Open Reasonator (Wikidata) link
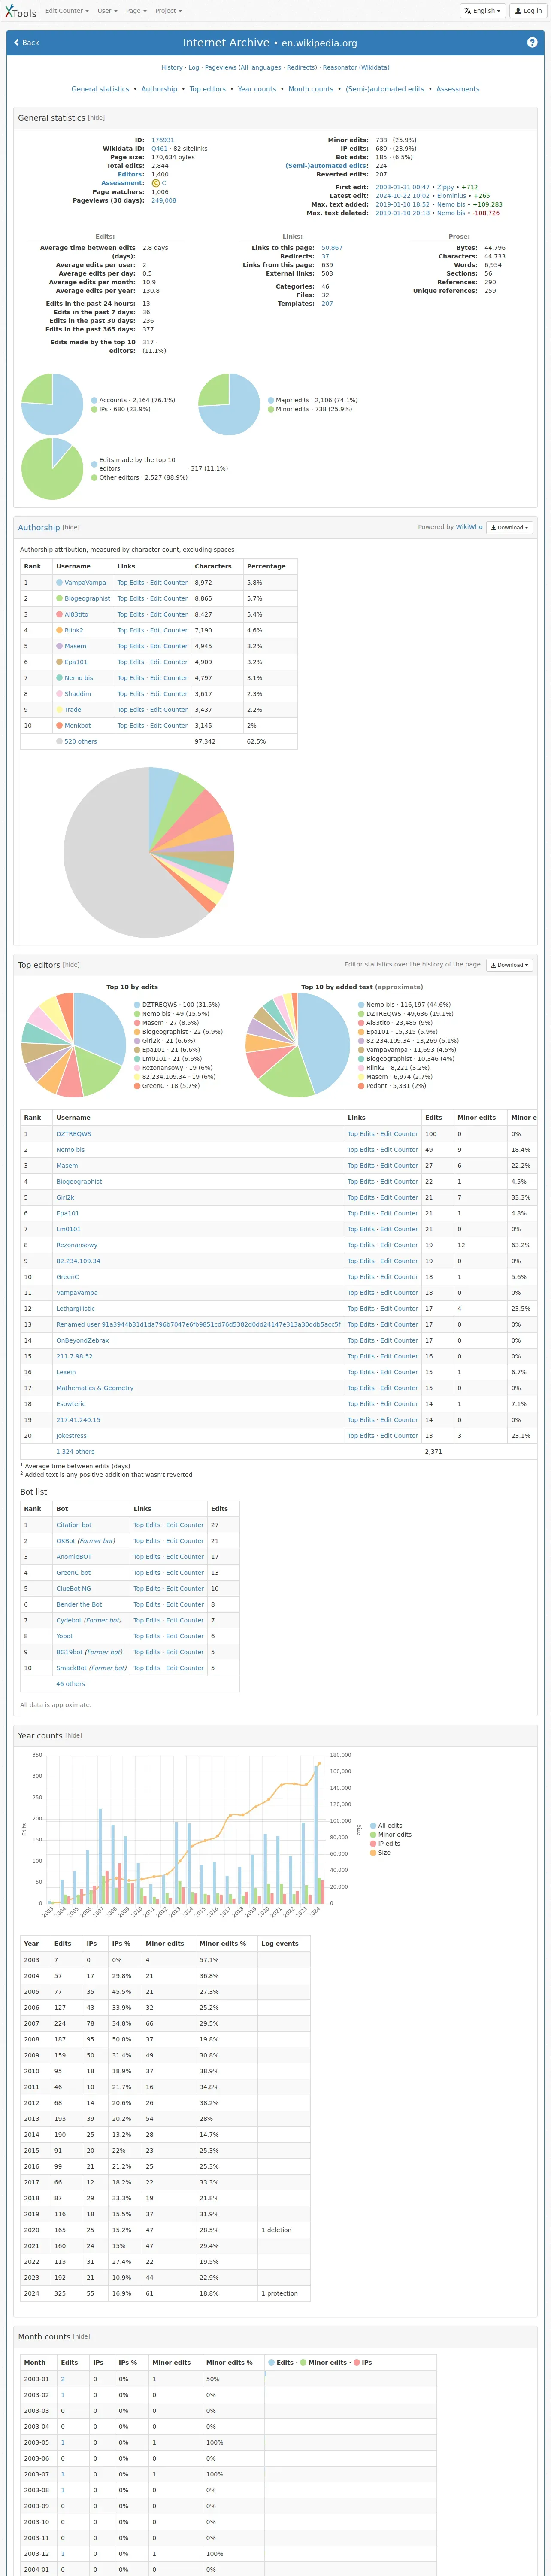The width and height of the screenshot is (551, 2576). pos(356,68)
